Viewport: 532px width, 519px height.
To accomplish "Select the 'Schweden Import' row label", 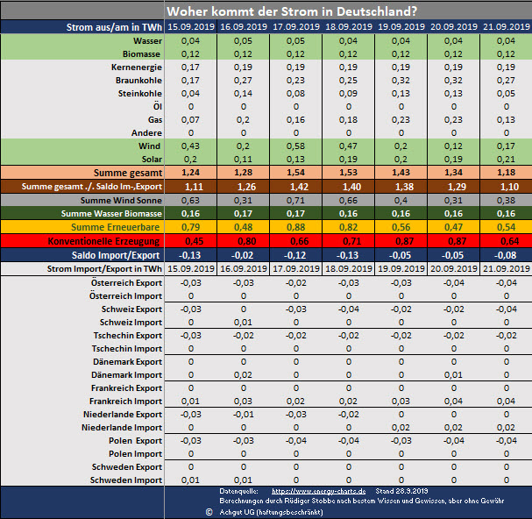I will coord(129,480).
